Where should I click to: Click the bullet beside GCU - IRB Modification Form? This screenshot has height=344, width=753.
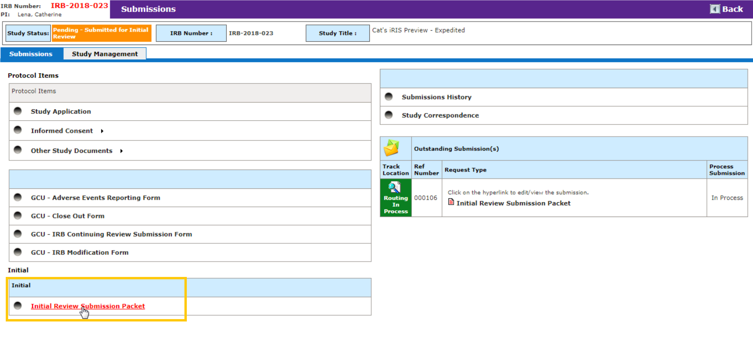point(18,252)
